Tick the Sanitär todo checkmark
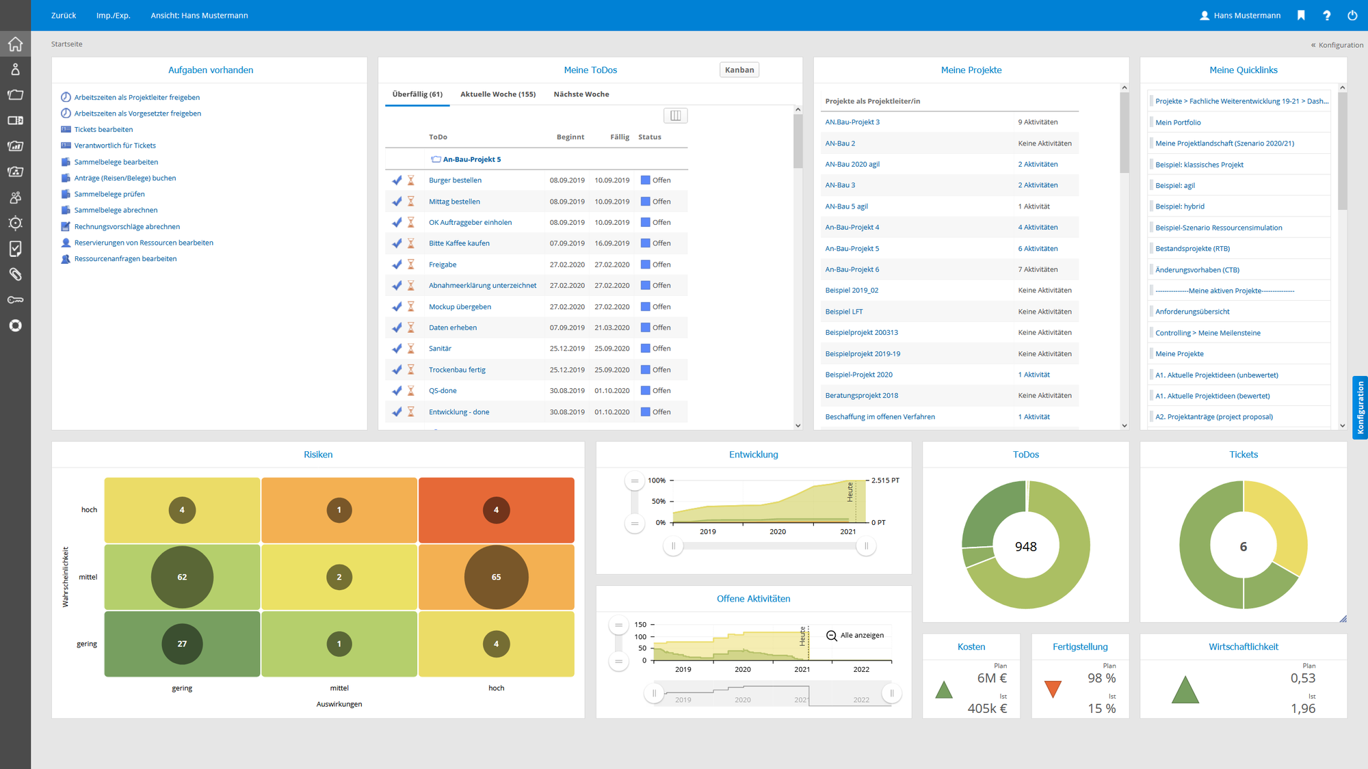This screenshot has height=769, width=1368. tap(397, 349)
